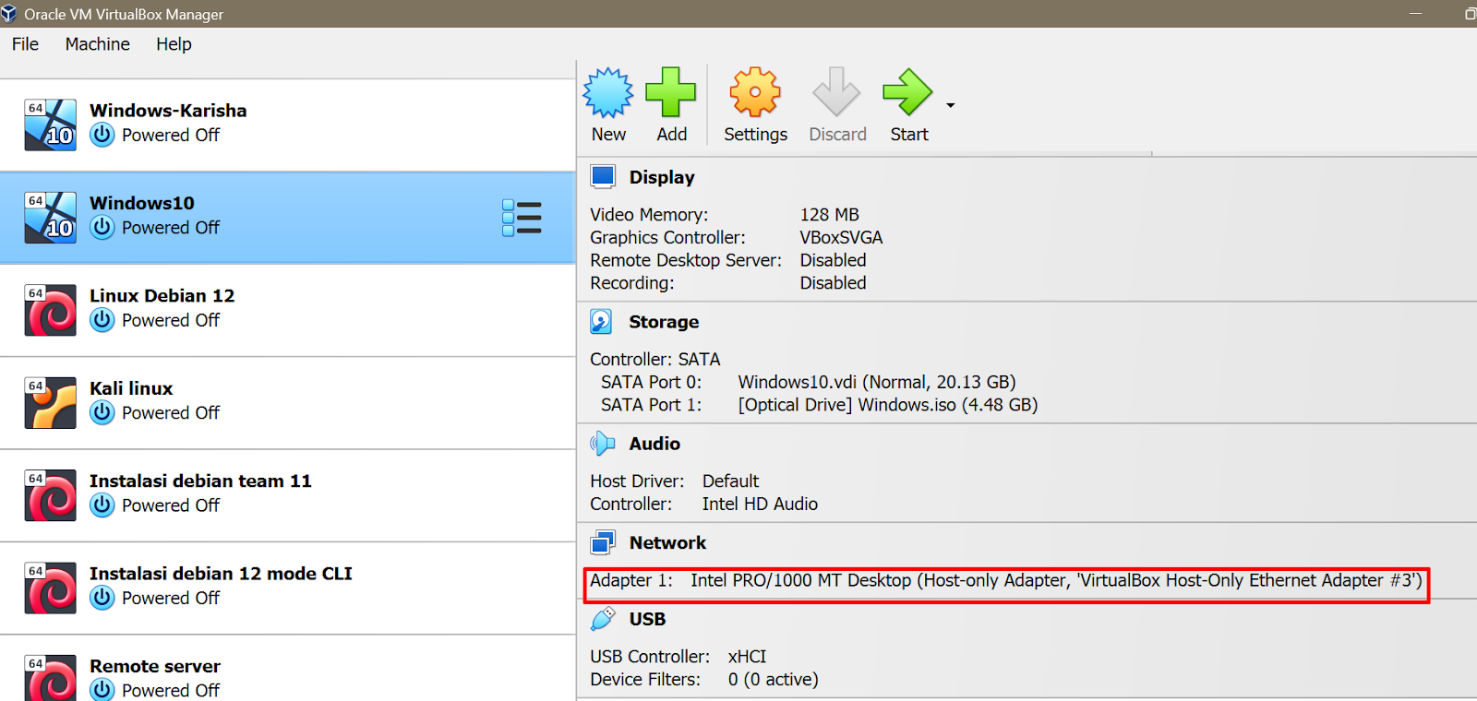The image size is (1477, 701).
Task: Click the power state icon under Linux Debian 12
Action: (x=102, y=320)
